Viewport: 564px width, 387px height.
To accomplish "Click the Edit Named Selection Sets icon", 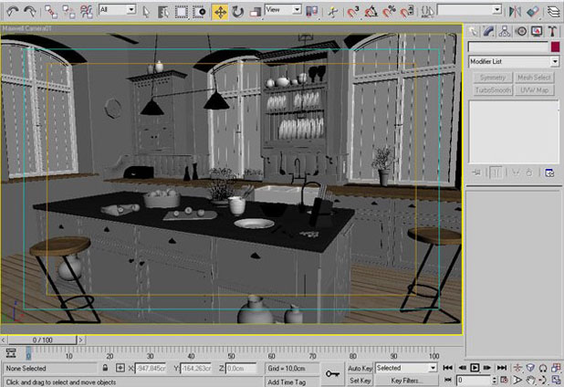I will click(x=427, y=12).
